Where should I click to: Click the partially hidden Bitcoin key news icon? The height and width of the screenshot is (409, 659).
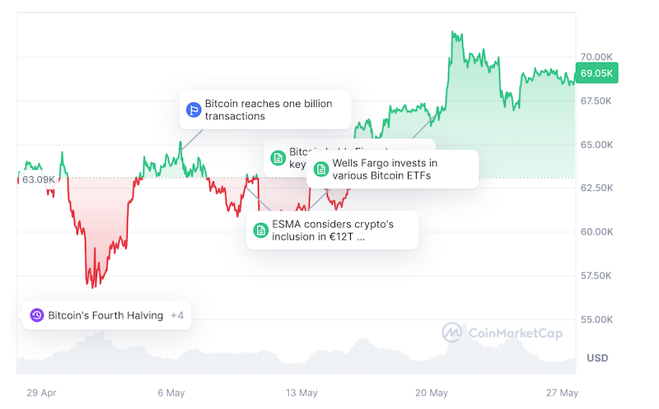(x=278, y=158)
